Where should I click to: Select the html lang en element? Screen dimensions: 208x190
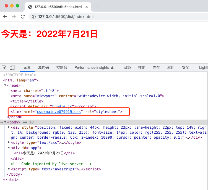[21, 80]
